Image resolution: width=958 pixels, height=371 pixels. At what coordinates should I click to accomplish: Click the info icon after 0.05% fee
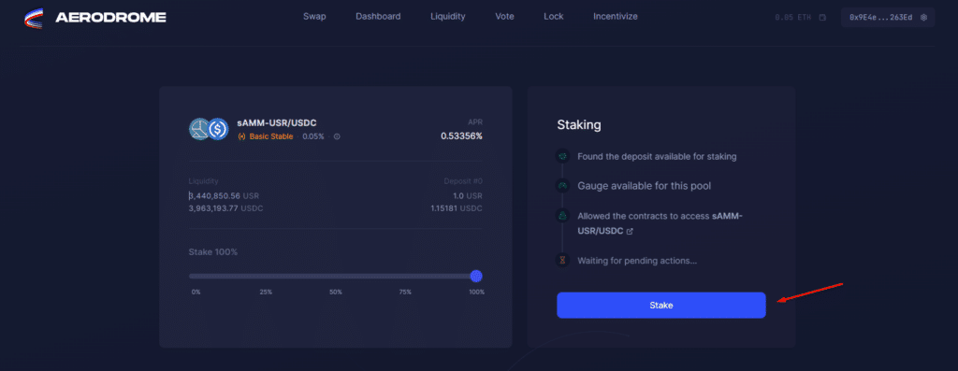pyautogui.click(x=337, y=136)
